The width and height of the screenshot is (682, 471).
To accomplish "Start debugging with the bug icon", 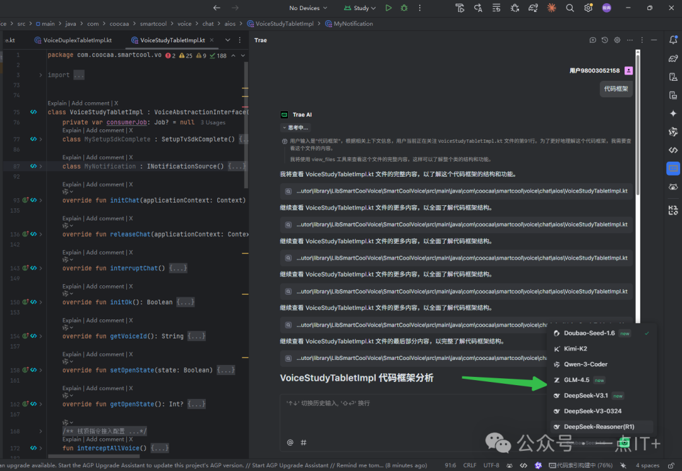I will [x=404, y=8].
